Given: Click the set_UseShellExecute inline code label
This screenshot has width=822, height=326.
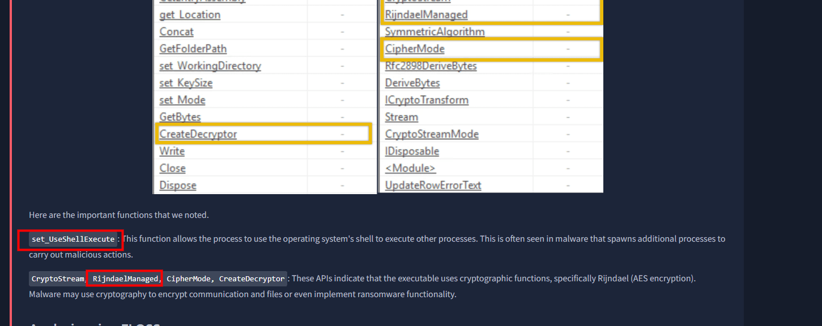Looking at the screenshot, I should (x=73, y=239).
